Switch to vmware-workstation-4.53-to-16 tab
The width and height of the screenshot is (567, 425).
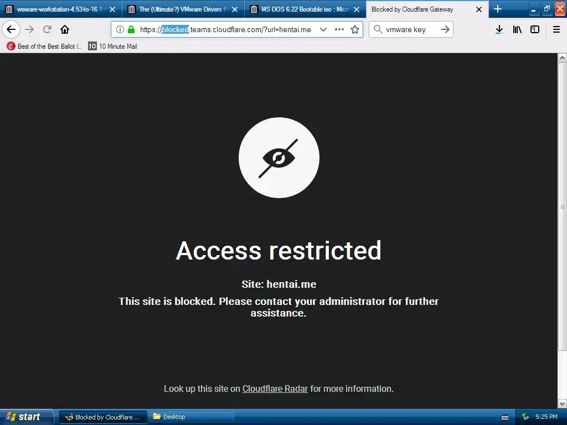(x=61, y=9)
